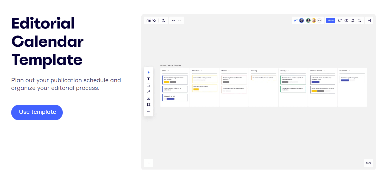The image size is (383, 182).
Task: Open the help question mark icon
Action: pos(346,20)
